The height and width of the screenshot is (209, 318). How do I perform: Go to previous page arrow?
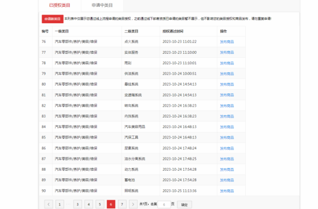pyautogui.click(x=49, y=204)
